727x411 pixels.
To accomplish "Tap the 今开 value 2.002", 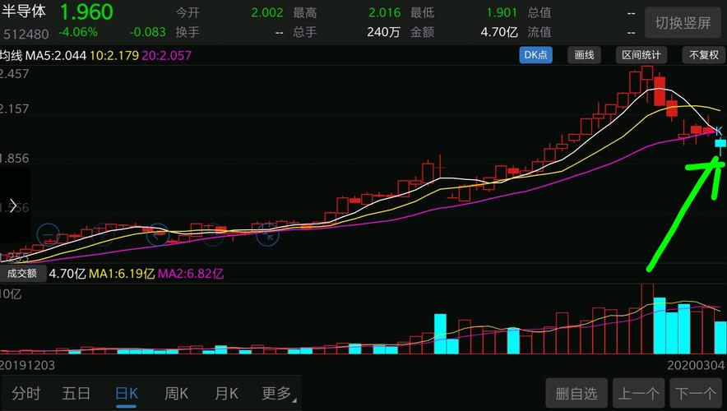I will 267,12.
